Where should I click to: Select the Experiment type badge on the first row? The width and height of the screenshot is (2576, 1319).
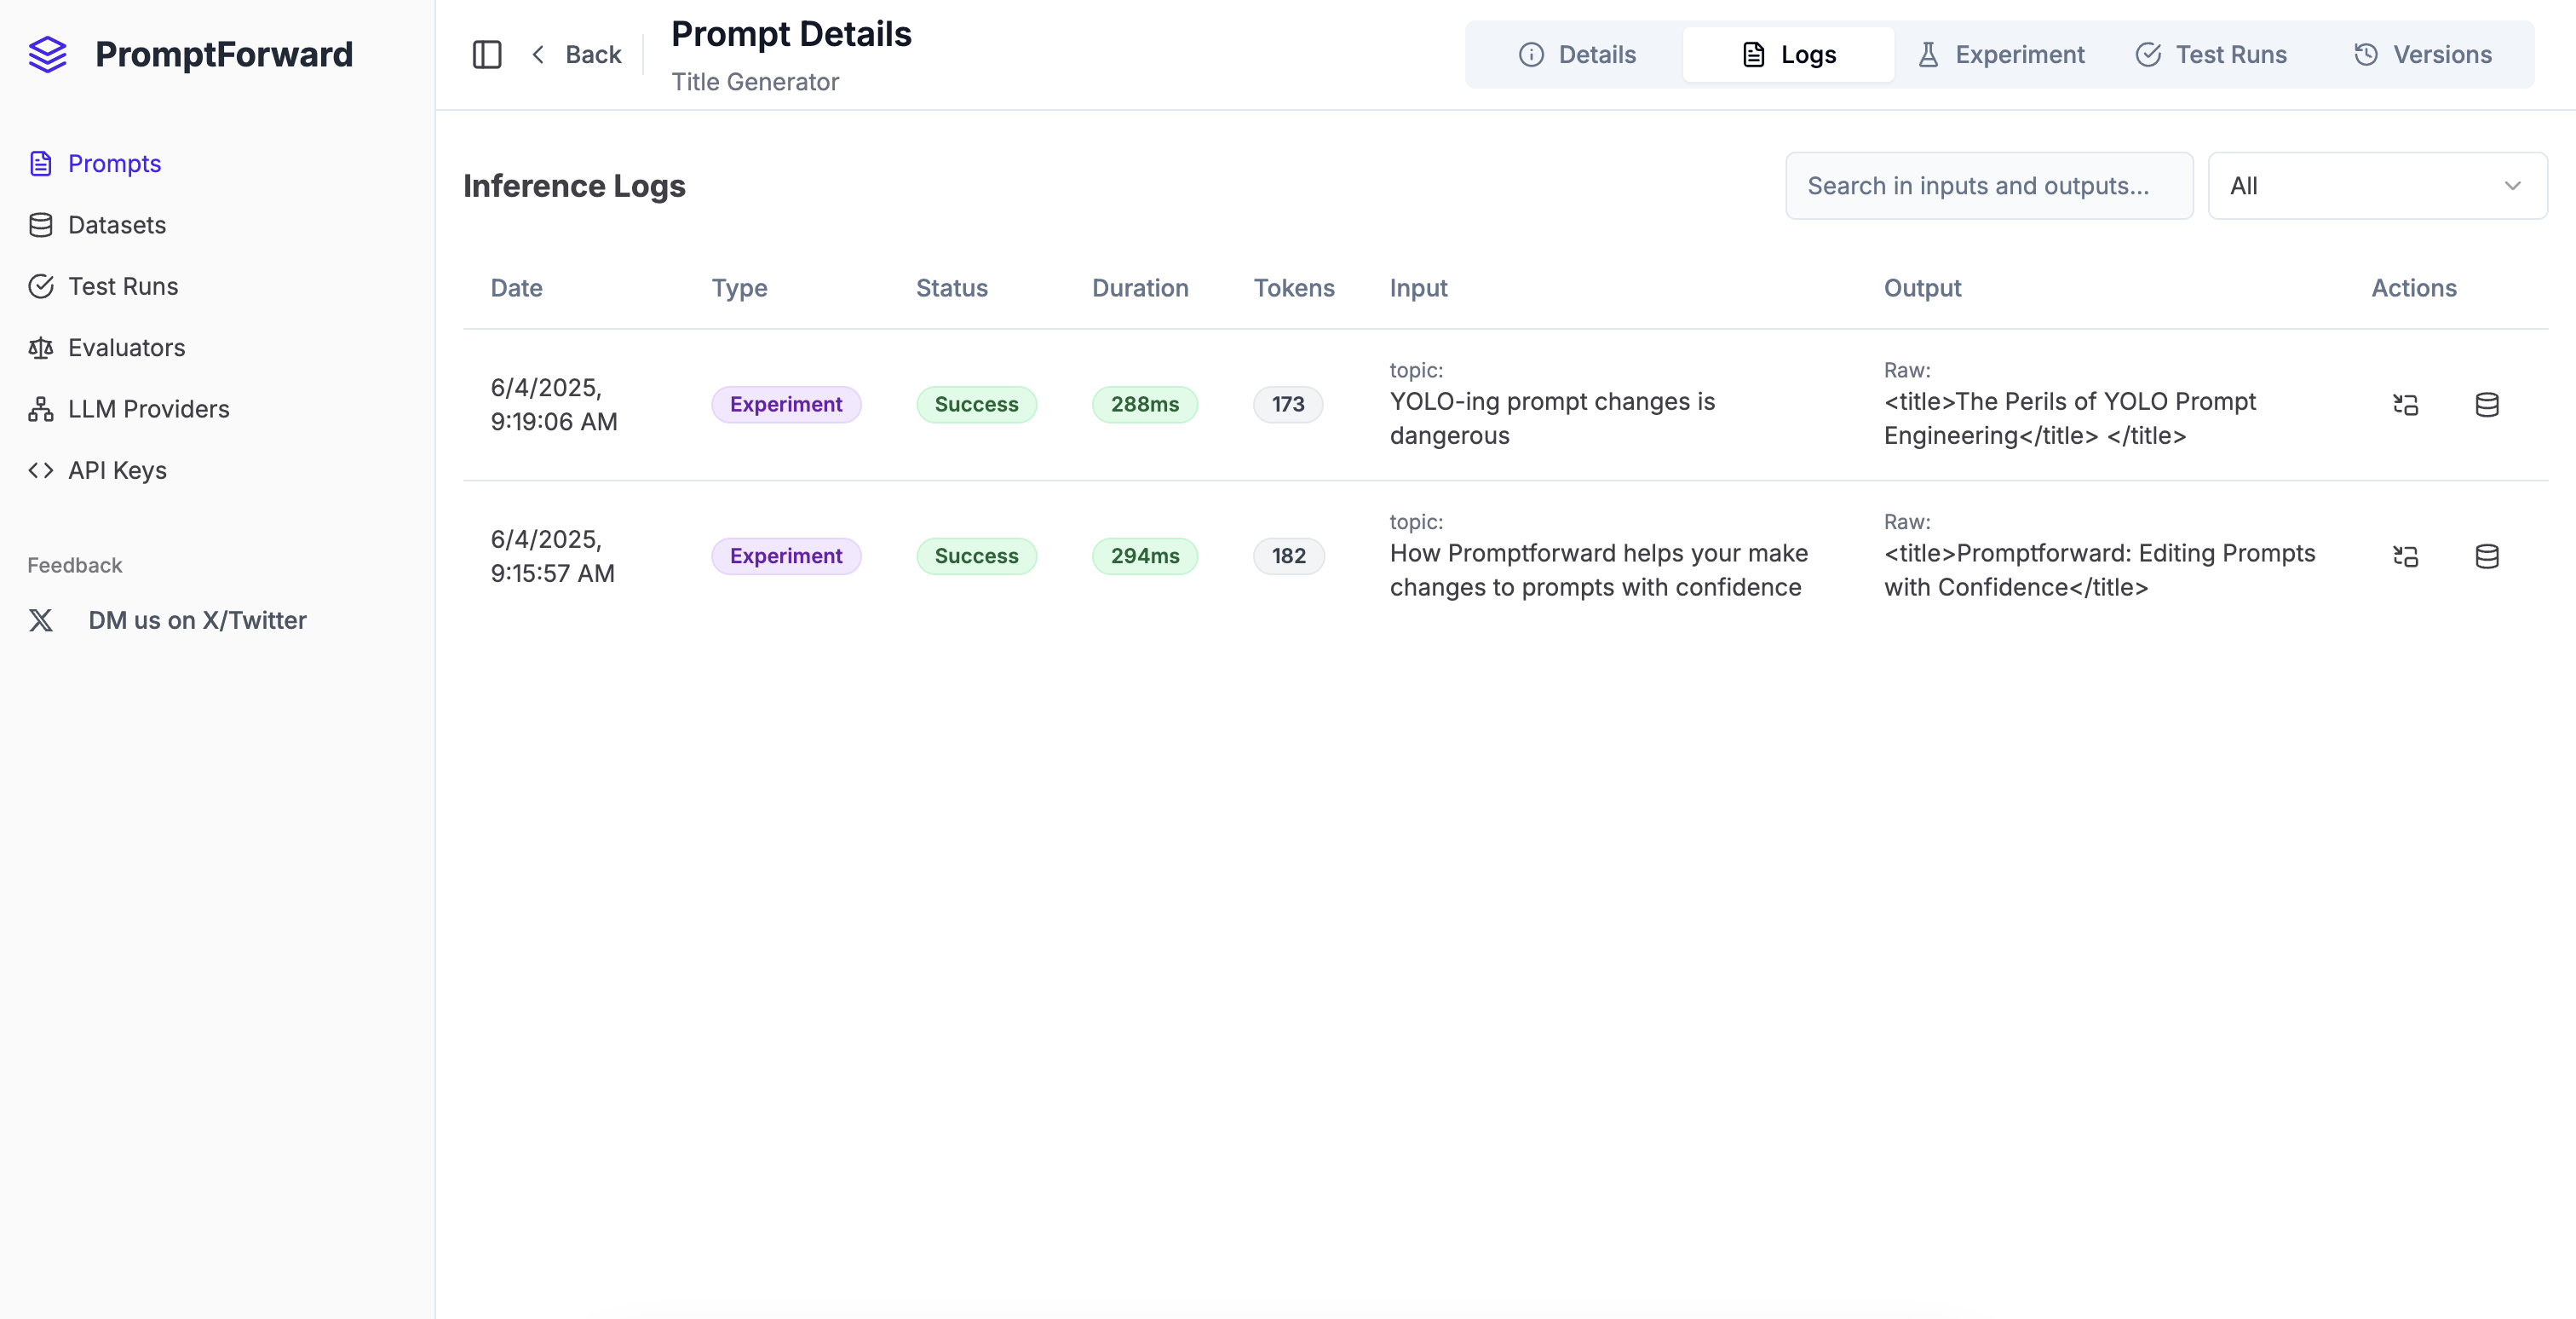point(786,404)
